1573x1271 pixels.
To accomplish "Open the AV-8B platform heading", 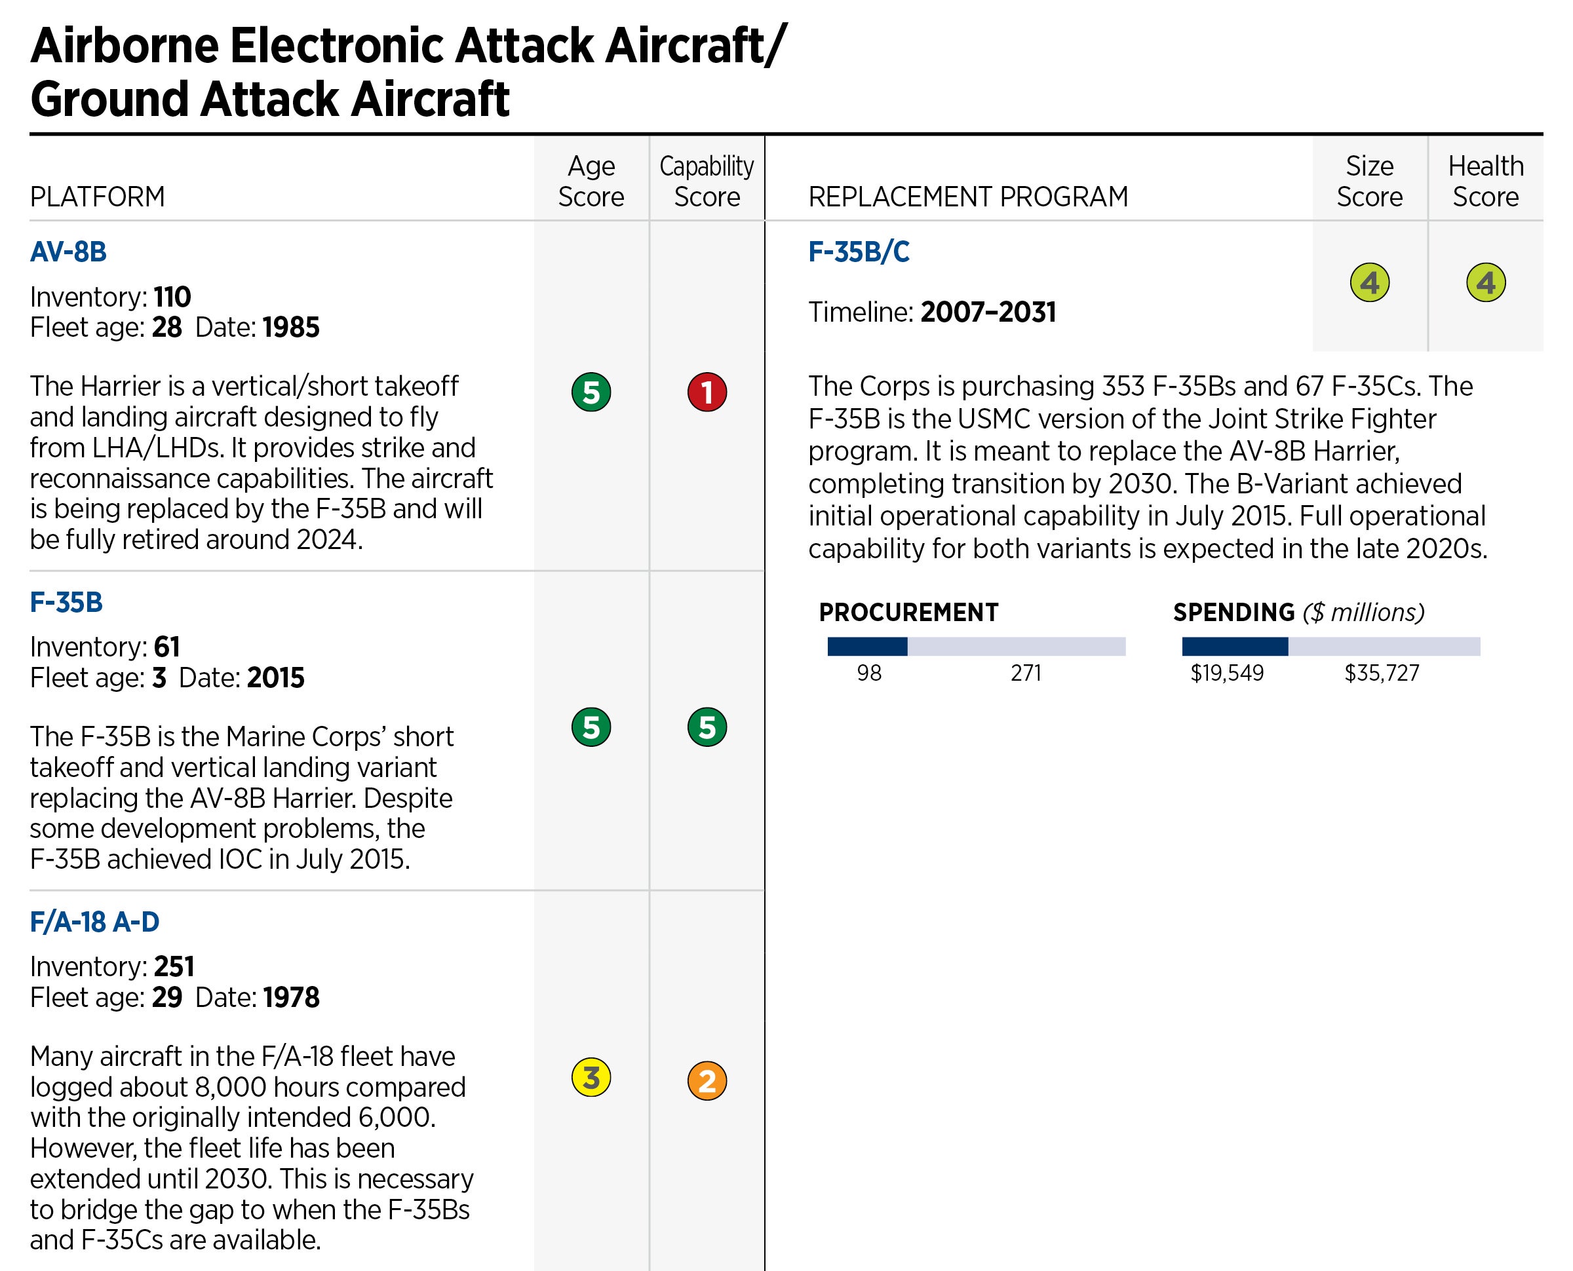I will coord(68,252).
